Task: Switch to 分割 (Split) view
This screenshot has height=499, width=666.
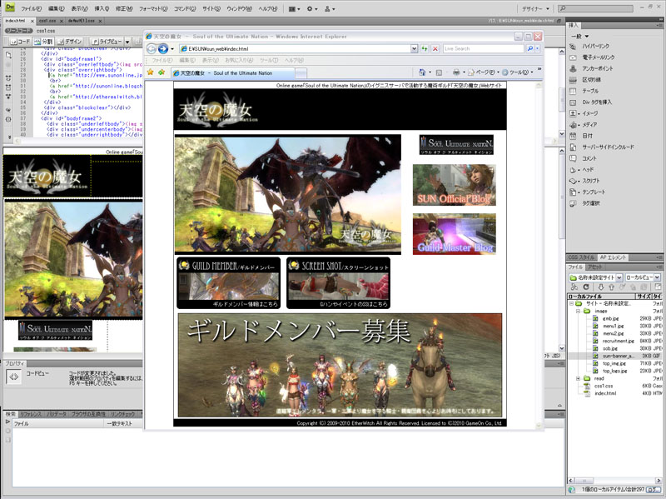Action: click(43, 42)
